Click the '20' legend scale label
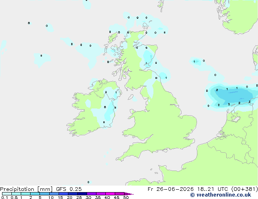 click(70, 197)
